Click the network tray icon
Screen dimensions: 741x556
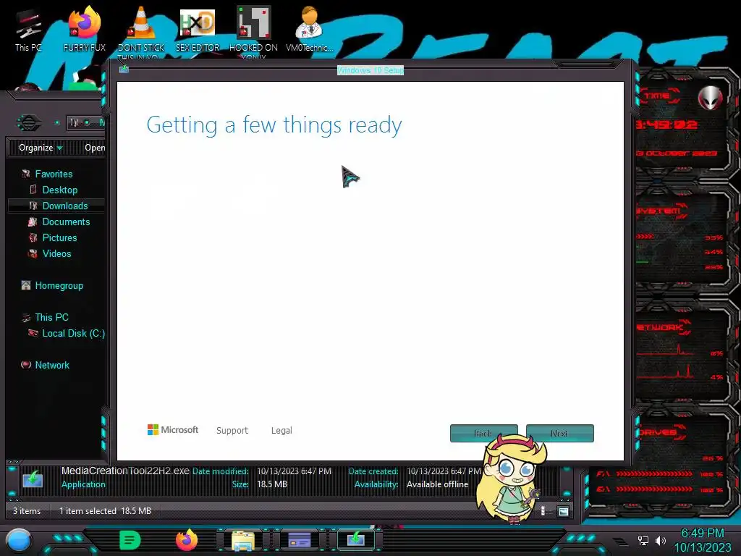point(643,540)
